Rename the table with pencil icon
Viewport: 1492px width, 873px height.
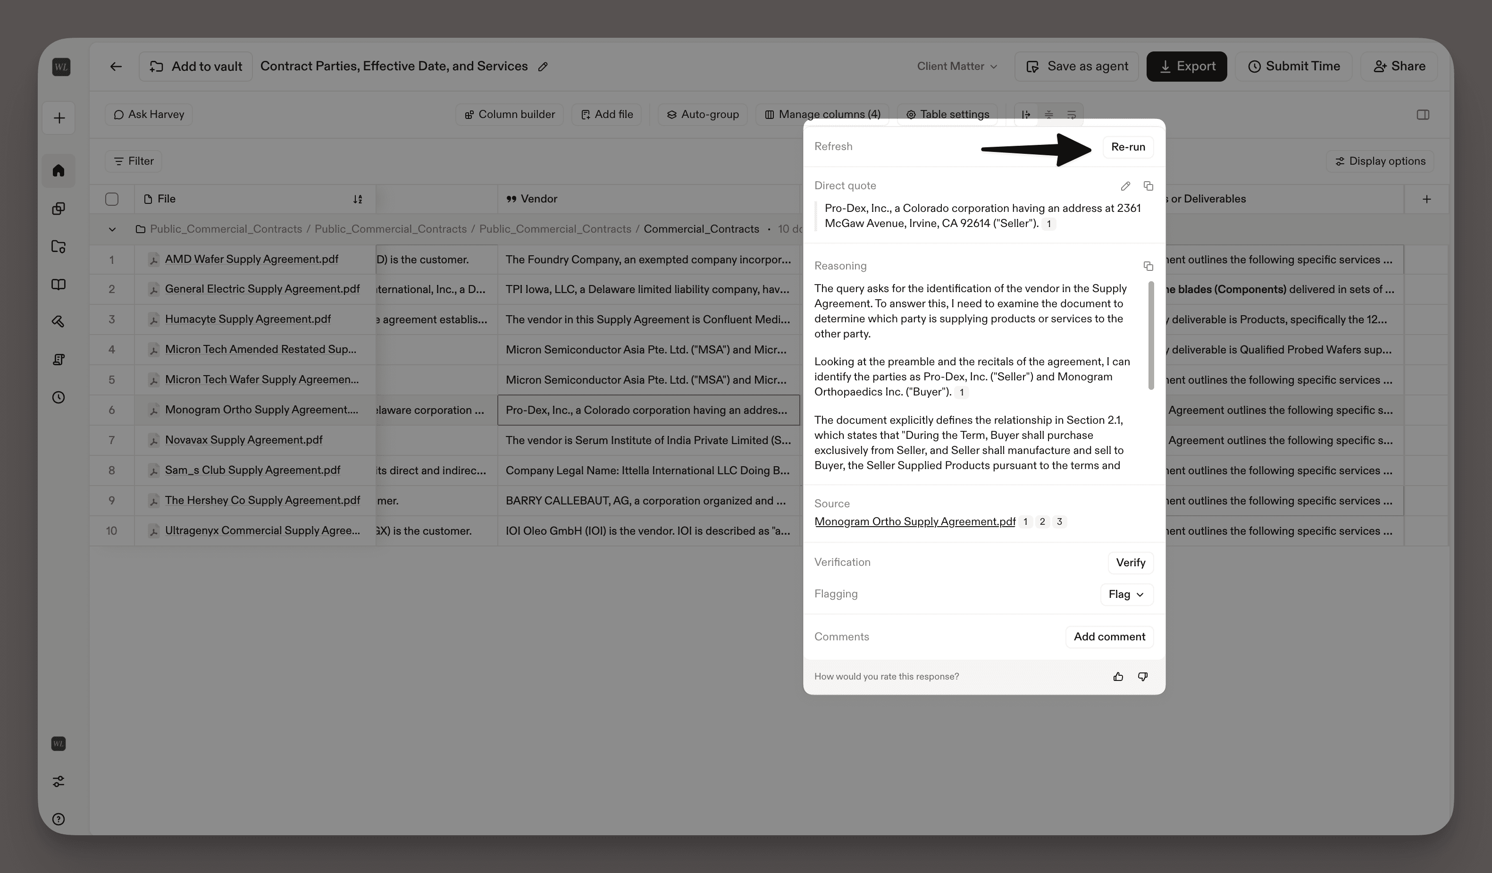tap(543, 67)
